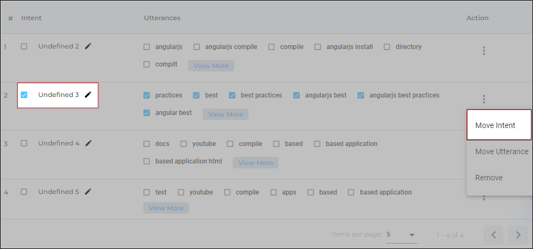Open the Items per page dropdown
The width and height of the screenshot is (533, 249).
[x=401, y=234]
